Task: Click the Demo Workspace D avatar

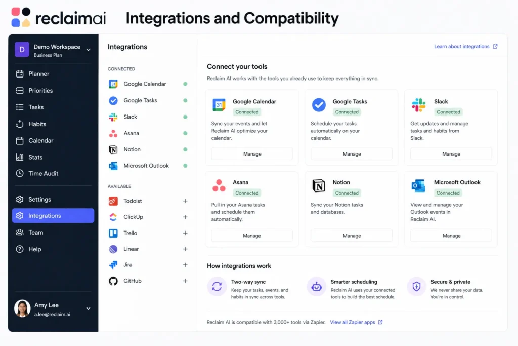Action: (x=22, y=50)
